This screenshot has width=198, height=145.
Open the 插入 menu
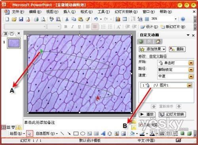tap(69, 12)
